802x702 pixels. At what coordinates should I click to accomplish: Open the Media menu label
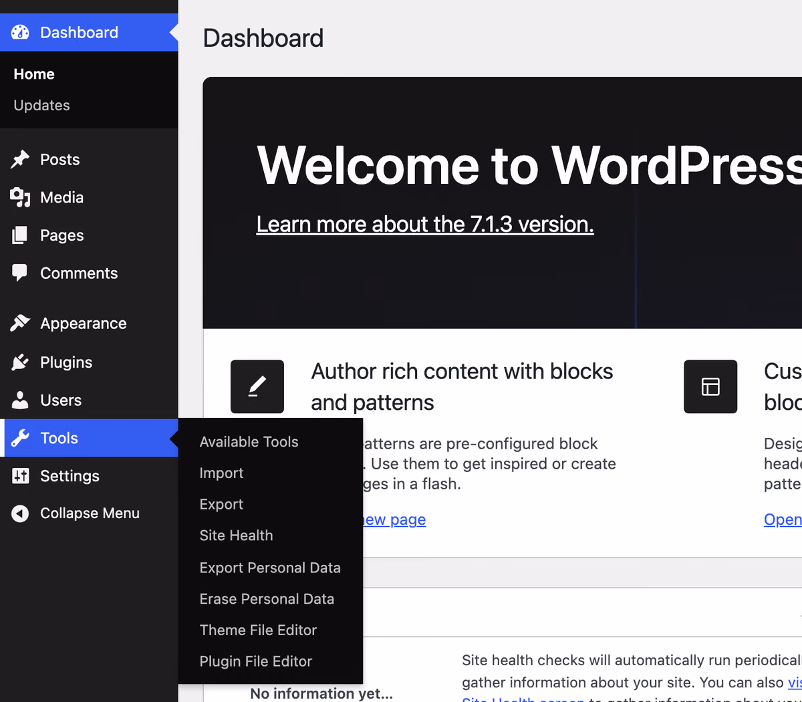pyautogui.click(x=61, y=197)
